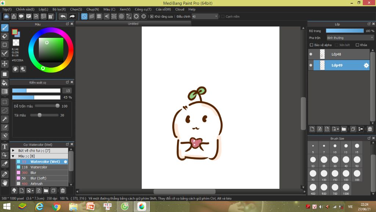Open snap settings gear in top toolbar
This screenshot has height=212, width=376.
pos(144,16)
